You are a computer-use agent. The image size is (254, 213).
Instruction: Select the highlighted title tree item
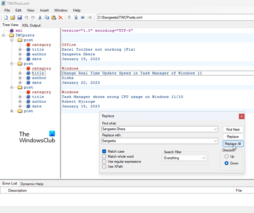38,73
